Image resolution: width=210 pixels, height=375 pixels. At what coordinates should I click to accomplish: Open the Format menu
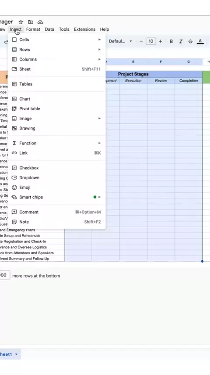[33, 29]
